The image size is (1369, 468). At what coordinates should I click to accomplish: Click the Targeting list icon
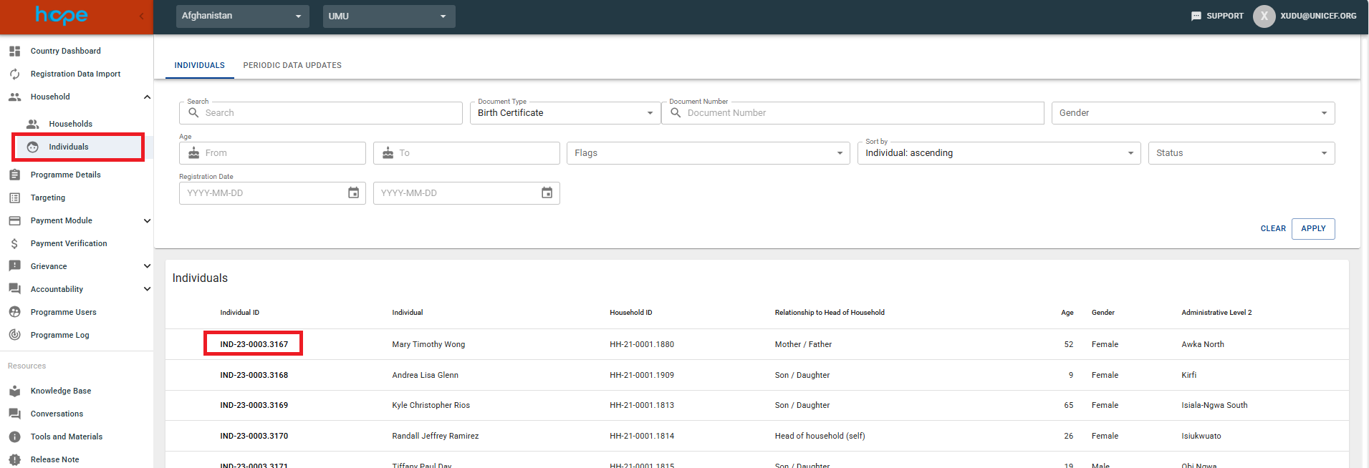(14, 198)
